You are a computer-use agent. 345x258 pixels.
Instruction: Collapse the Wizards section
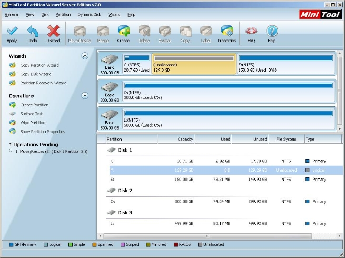point(85,56)
